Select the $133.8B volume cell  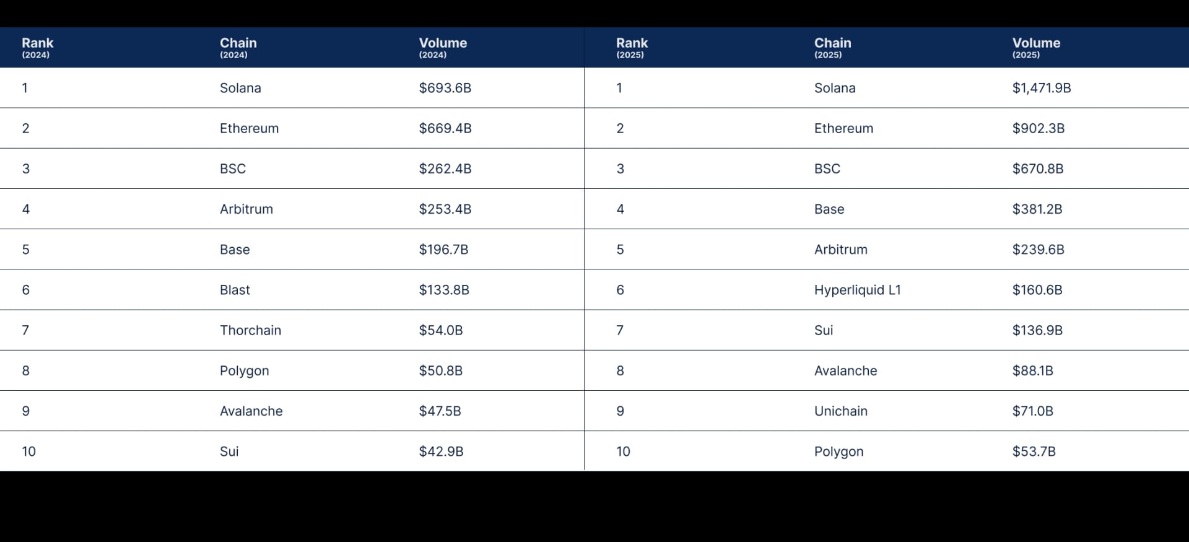coord(443,290)
